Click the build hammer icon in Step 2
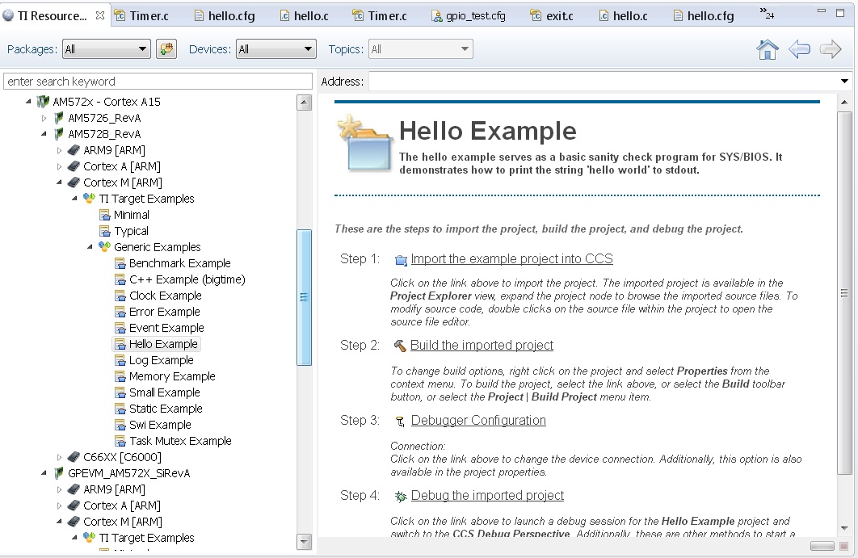Viewport: 858px width, 558px height. [x=400, y=345]
